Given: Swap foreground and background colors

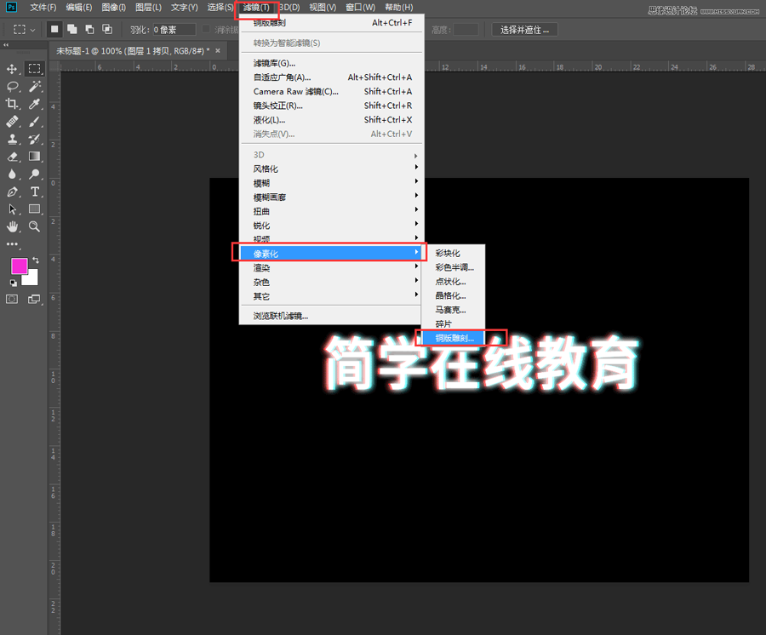Looking at the screenshot, I should tap(36, 260).
